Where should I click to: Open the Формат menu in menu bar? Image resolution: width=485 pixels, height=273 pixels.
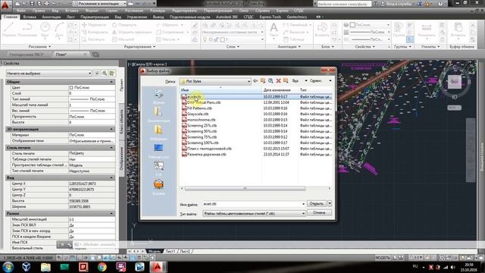point(92,11)
